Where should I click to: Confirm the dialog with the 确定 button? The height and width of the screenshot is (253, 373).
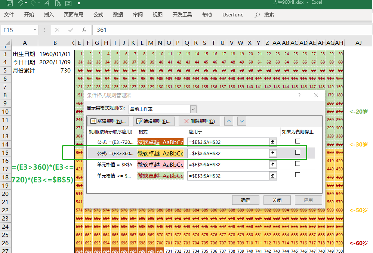[x=246, y=200]
